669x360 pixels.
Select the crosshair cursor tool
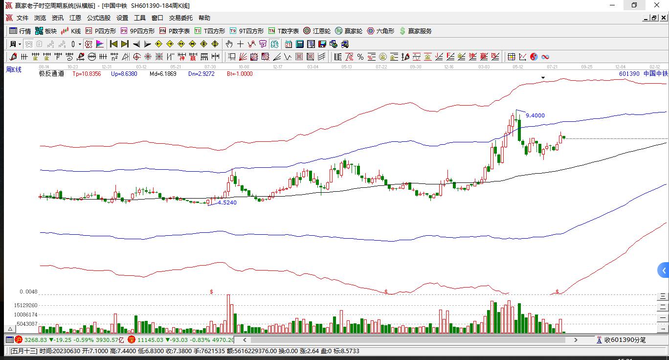coord(240,44)
